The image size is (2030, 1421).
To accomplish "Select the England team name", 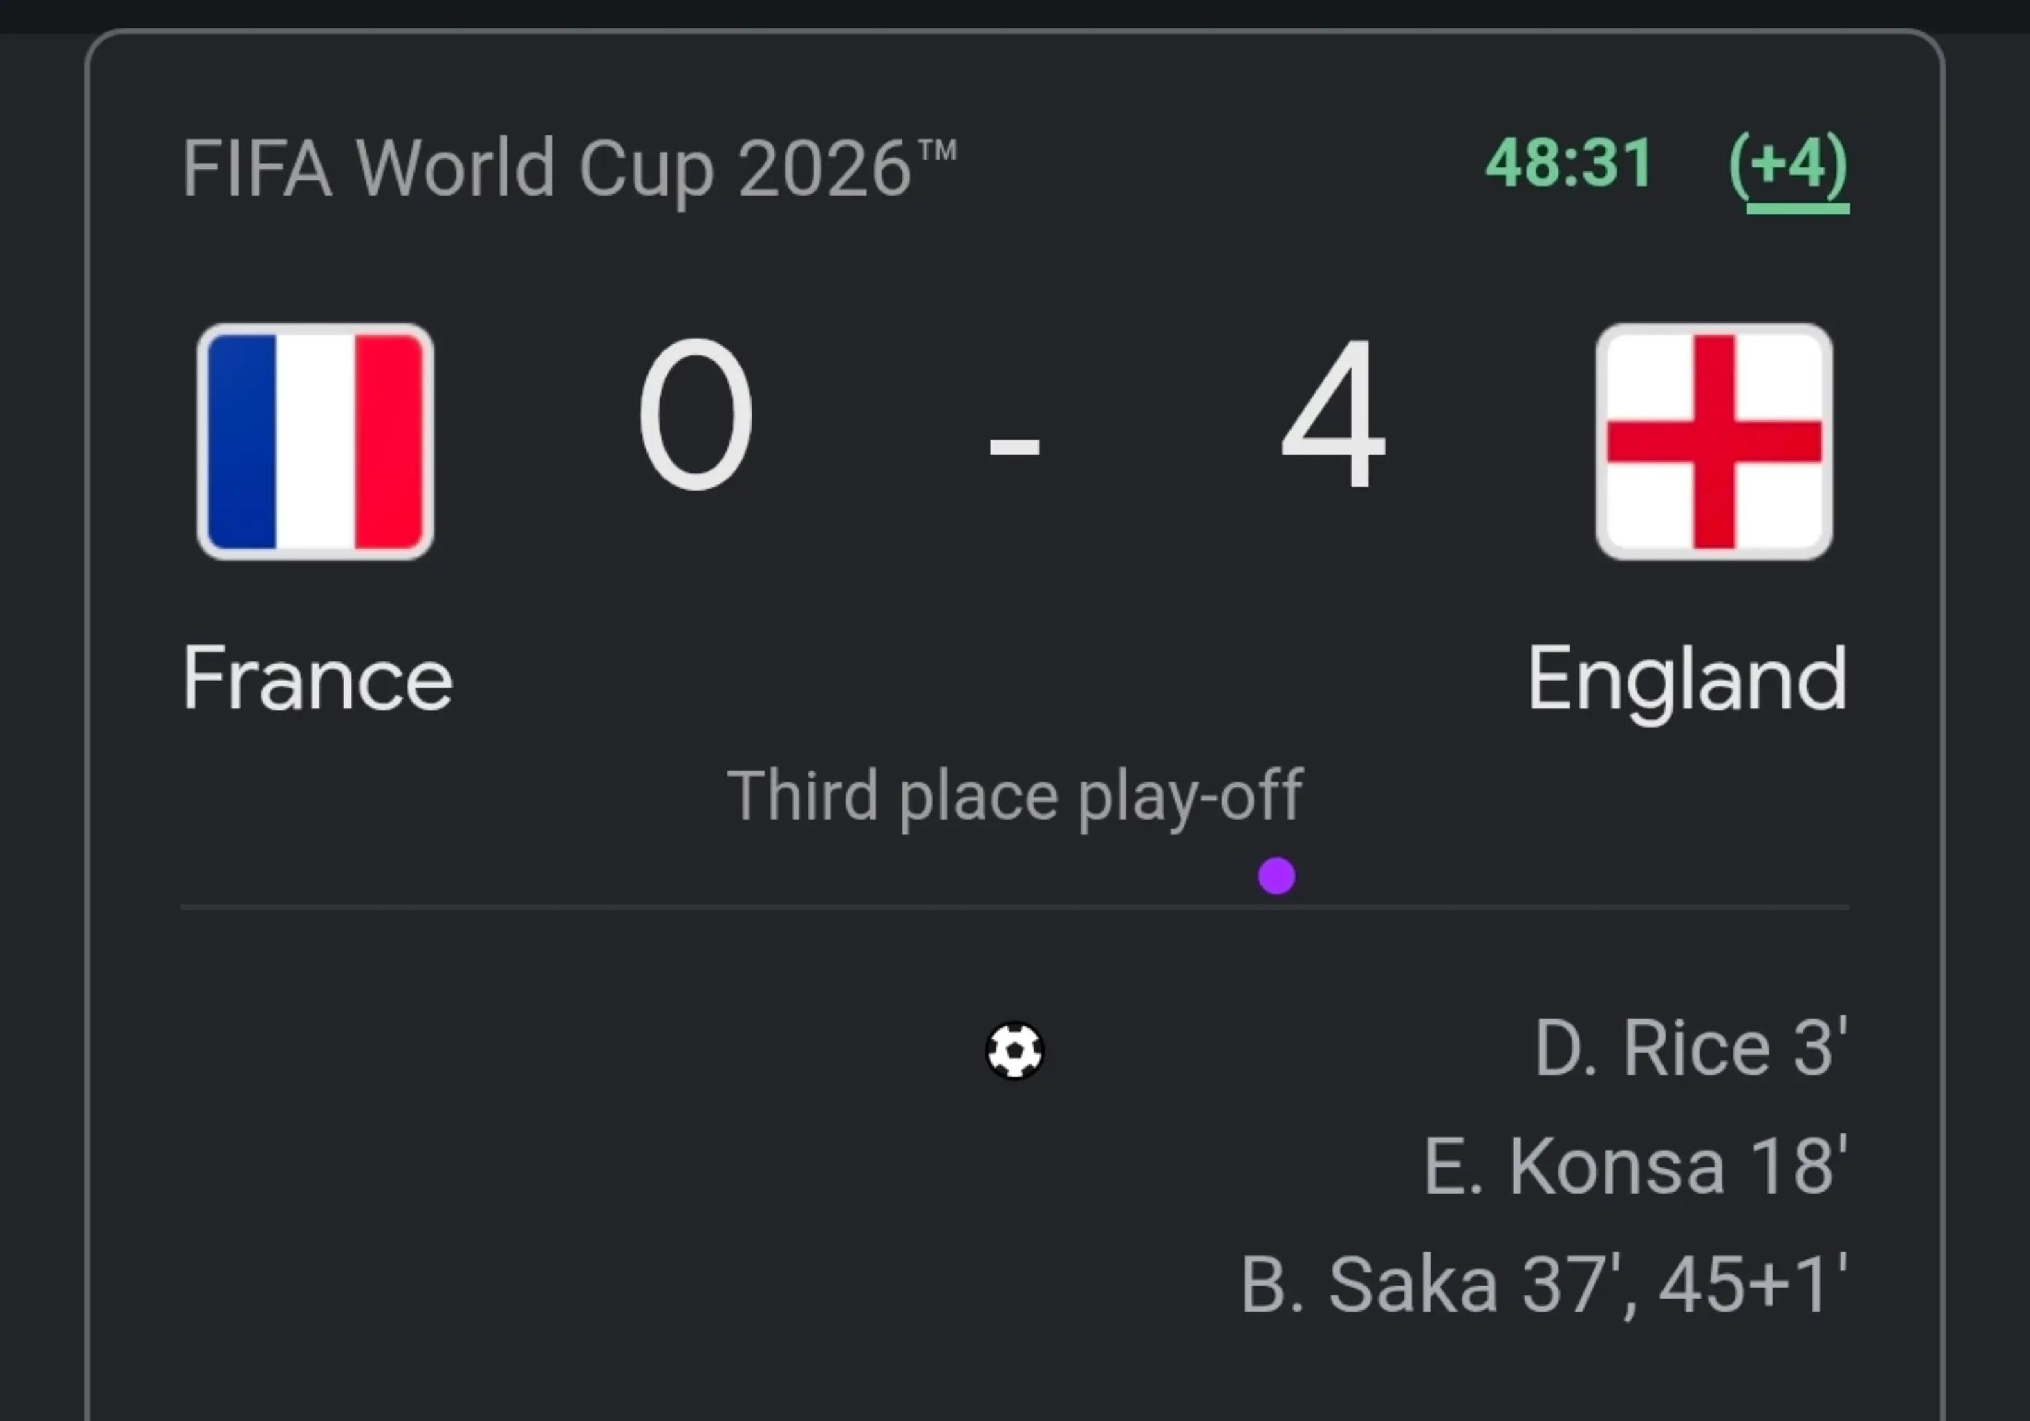I will pos(1687,682).
